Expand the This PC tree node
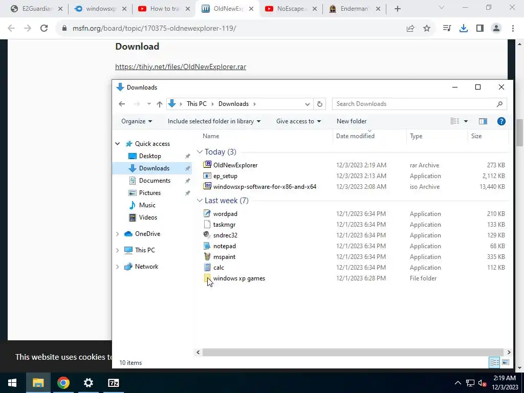Screen dimensions: 524x393 [x=118, y=250]
